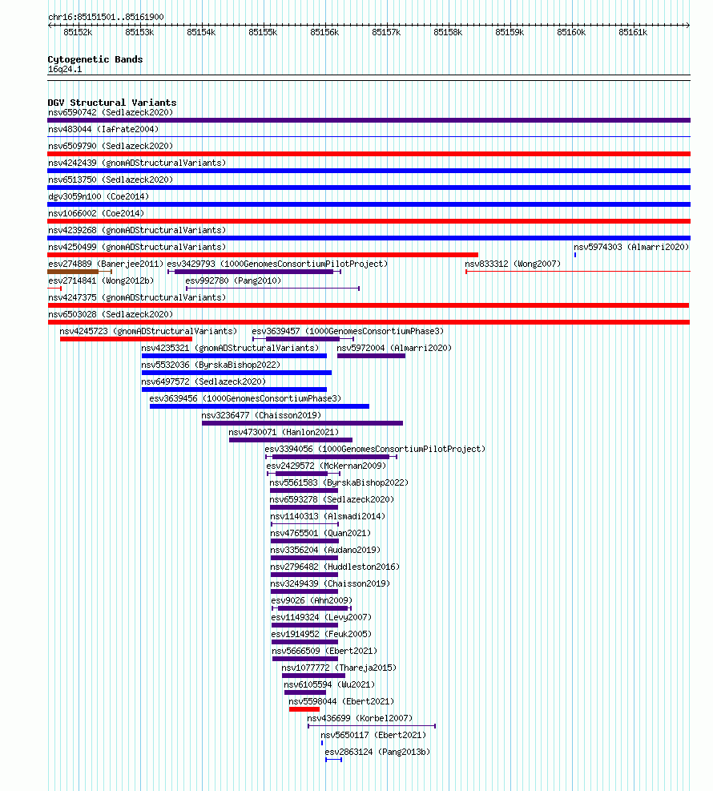
Task: Select nsv5666509 (Ebert2021) label
Action: tap(324, 651)
